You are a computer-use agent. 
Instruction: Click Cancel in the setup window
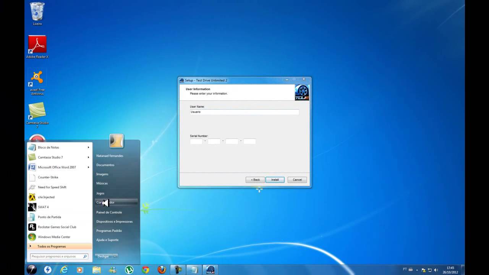297,180
